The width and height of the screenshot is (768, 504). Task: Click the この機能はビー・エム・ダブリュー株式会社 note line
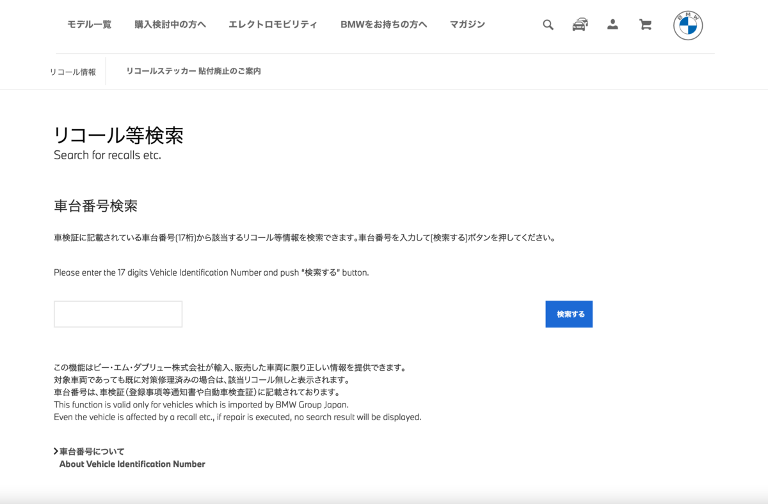click(x=230, y=368)
